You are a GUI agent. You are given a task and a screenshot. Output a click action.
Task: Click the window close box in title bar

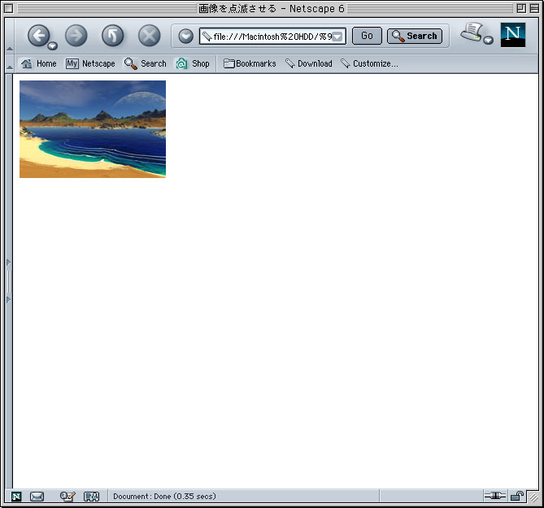(x=9, y=8)
